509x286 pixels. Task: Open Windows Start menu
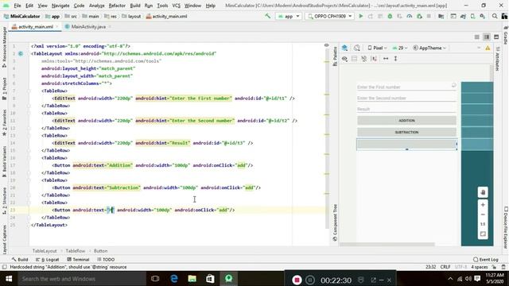(9, 279)
